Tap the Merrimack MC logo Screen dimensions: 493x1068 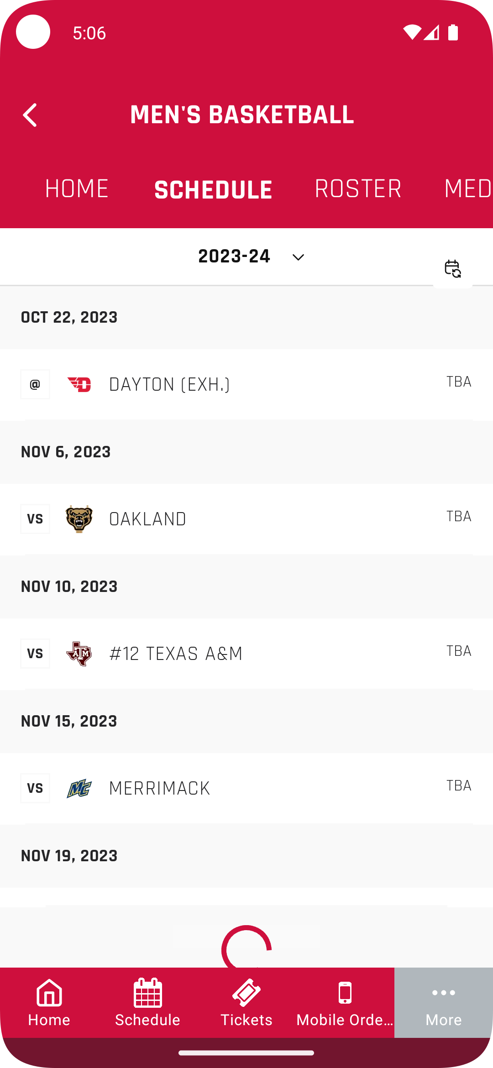pyautogui.click(x=79, y=788)
